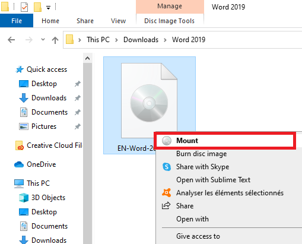Select the EN-Word disc image file thumbnail
Image resolution: width=302 pixels, height=244 pixels.
[x=149, y=100]
